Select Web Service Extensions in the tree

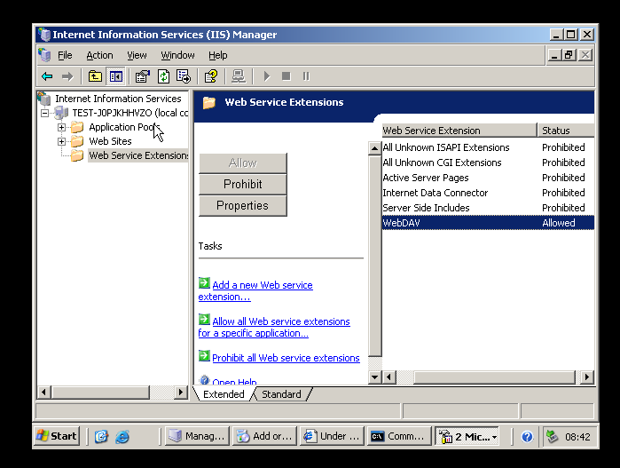click(138, 155)
